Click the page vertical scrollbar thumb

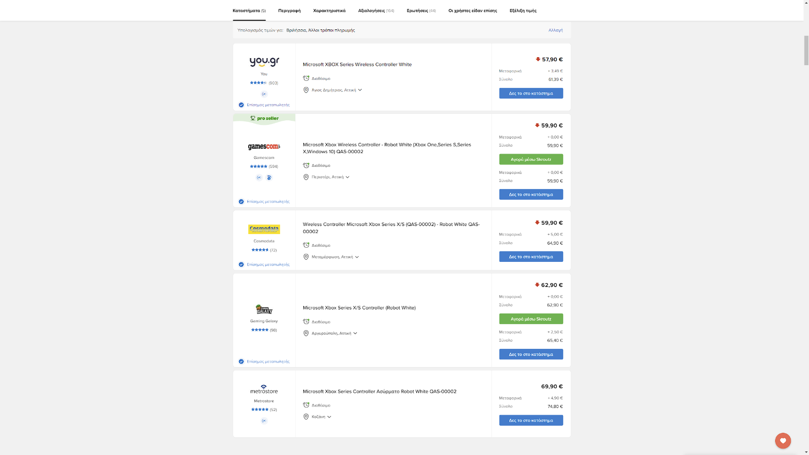(806, 51)
